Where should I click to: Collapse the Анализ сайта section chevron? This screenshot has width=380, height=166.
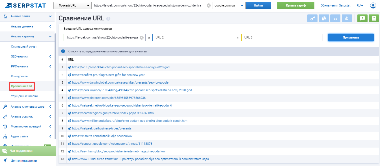(x=50, y=16)
